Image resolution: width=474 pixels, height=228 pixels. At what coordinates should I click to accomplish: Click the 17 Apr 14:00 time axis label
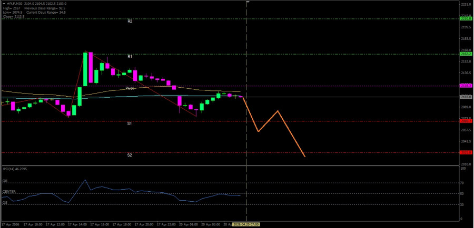click(x=78, y=225)
